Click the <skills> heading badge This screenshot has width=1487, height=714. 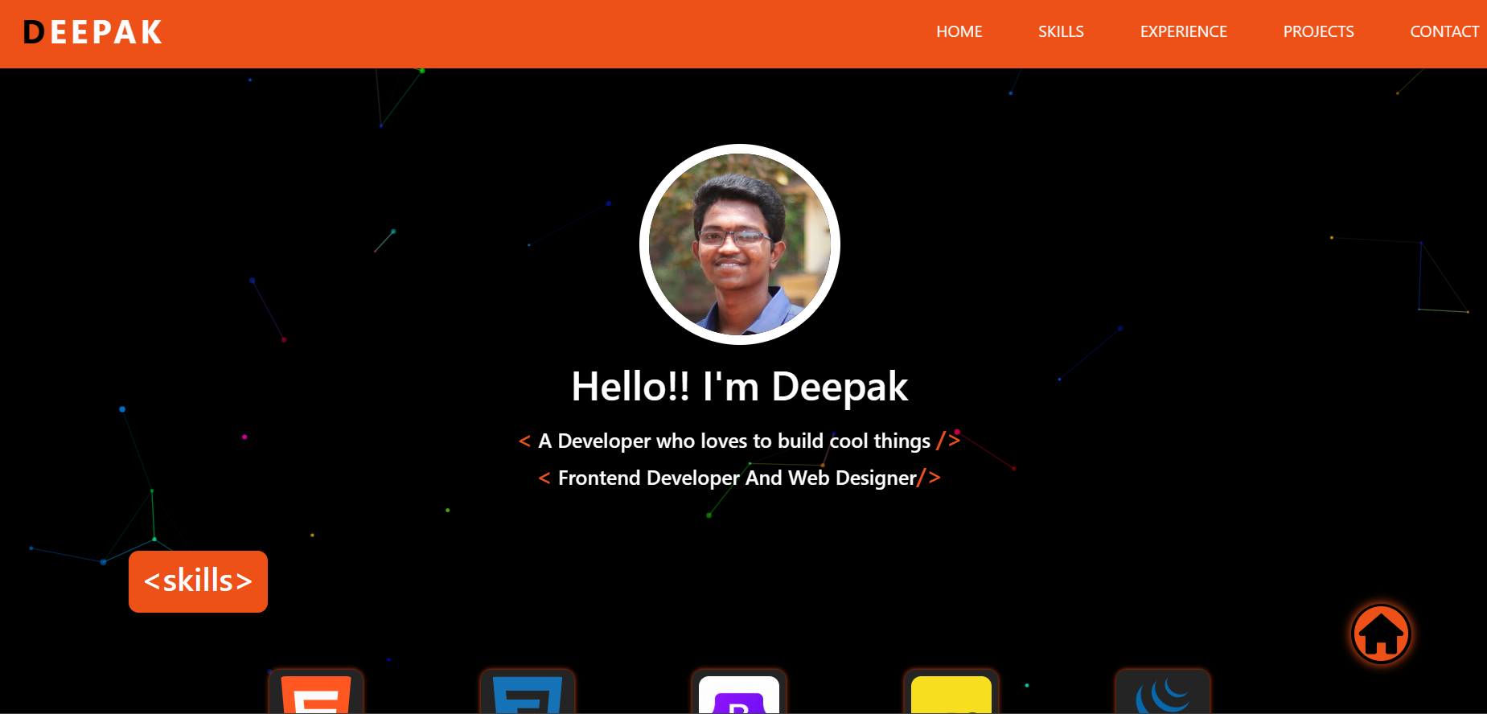[198, 581]
